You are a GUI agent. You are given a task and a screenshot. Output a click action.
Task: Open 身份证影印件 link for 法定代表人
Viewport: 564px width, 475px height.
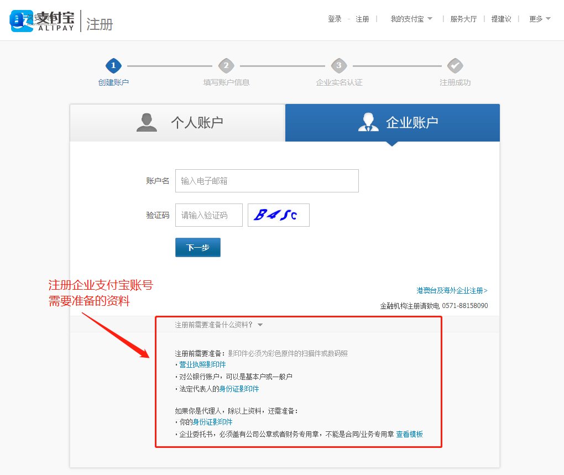pos(239,389)
